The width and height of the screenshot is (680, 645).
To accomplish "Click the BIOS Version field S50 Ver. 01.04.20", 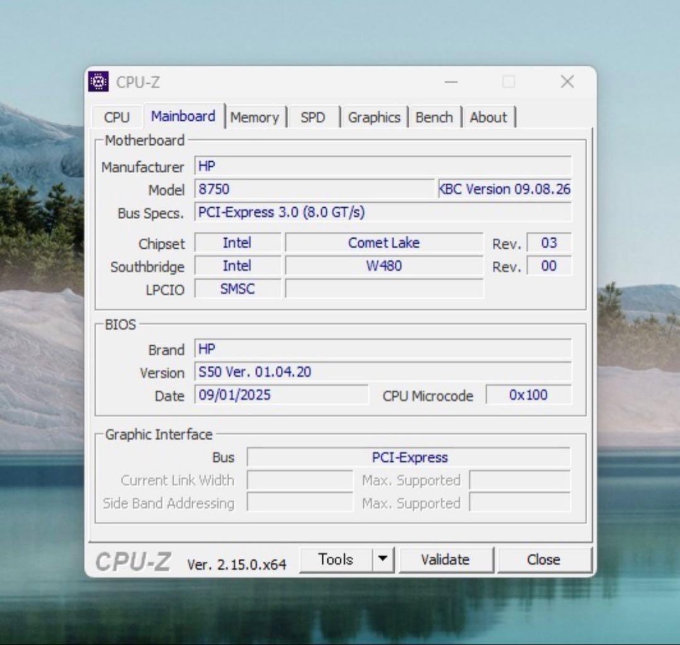I will click(383, 372).
